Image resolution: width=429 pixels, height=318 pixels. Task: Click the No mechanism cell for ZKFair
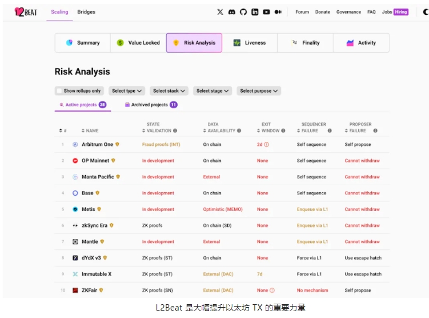[x=312, y=291]
